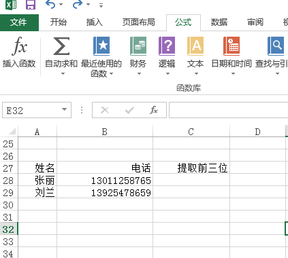Viewport: 288px width, 258px height.
Task: Undo the last action
Action: pos(50,4)
